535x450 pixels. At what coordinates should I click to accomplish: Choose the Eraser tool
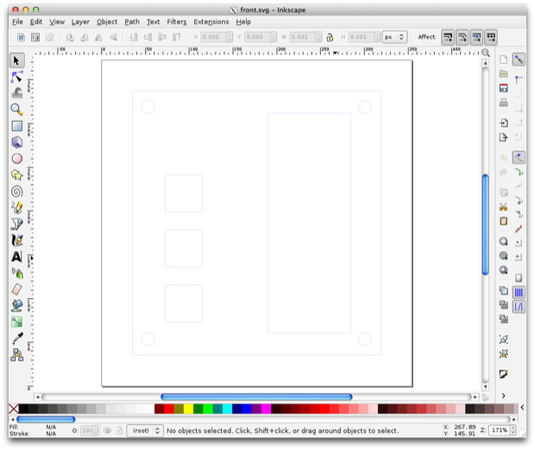[16, 289]
